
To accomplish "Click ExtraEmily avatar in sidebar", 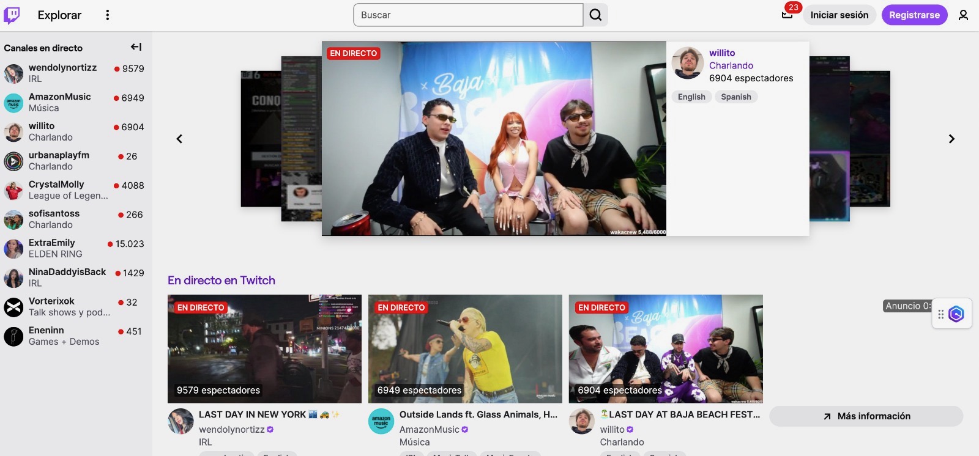I will [x=13, y=249].
